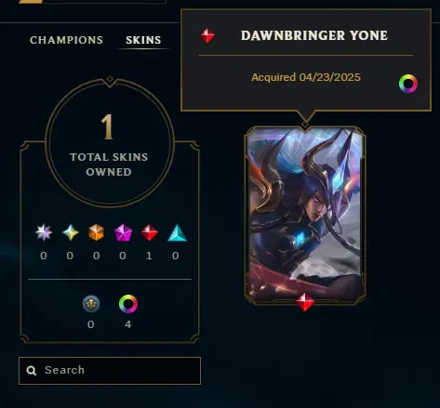This screenshot has height=408, width=440.
Task: Click the red Legendary gem in stats panel
Action: [150, 232]
